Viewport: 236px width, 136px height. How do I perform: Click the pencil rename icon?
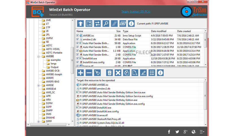click(x=143, y=73)
